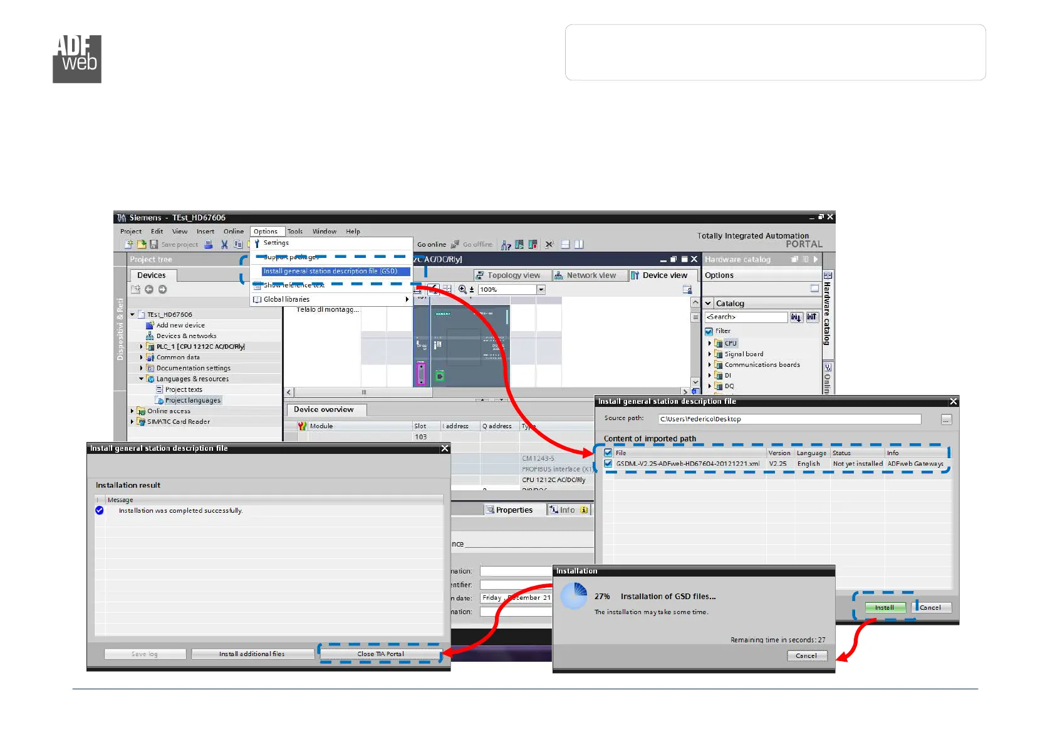Click the New project toolbar icon

click(x=129, y=244)
